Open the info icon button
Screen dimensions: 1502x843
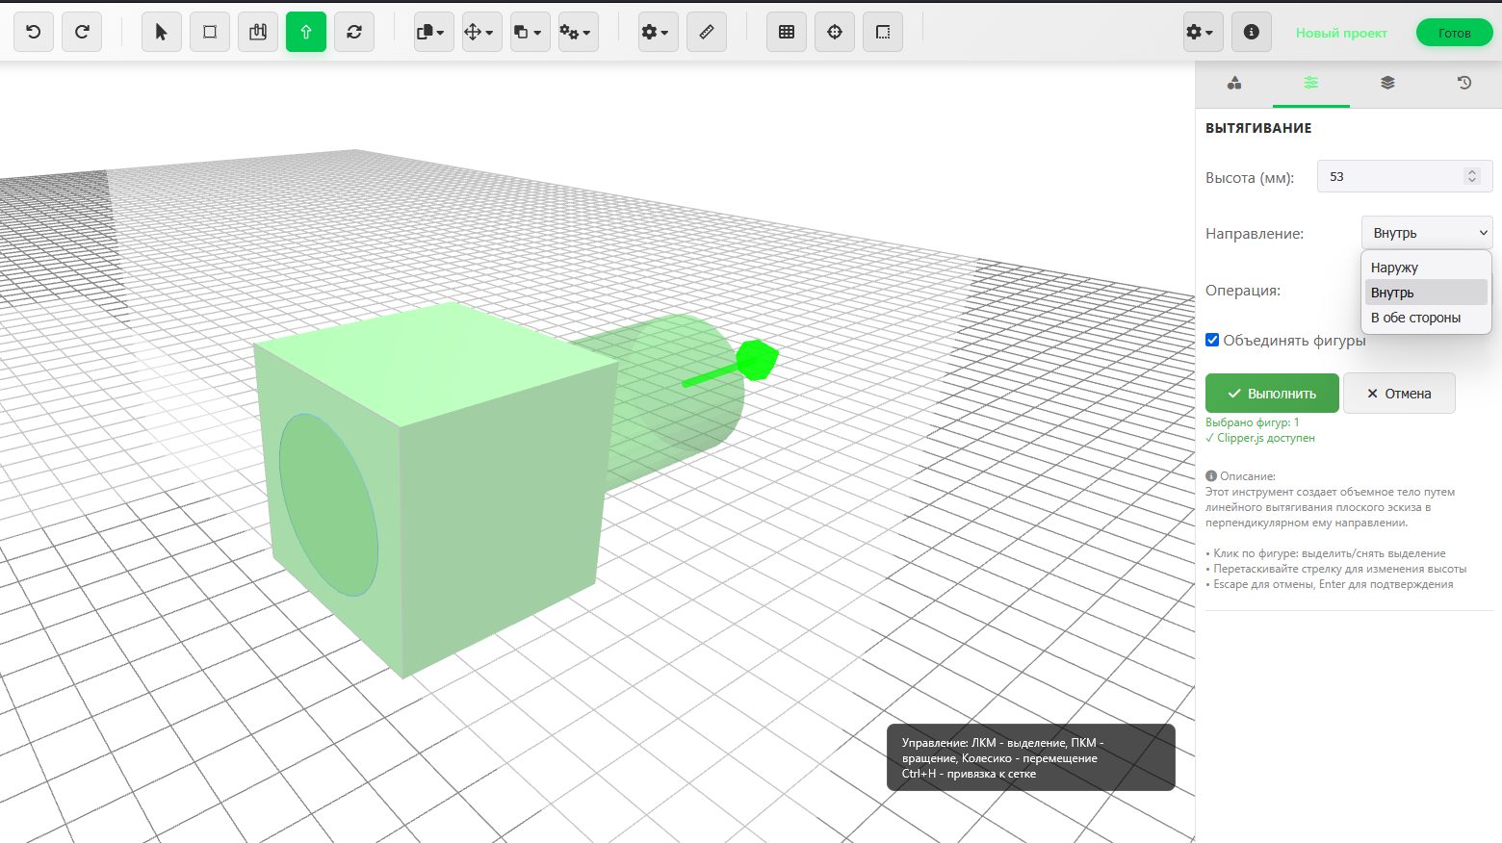coord(1252,32)
